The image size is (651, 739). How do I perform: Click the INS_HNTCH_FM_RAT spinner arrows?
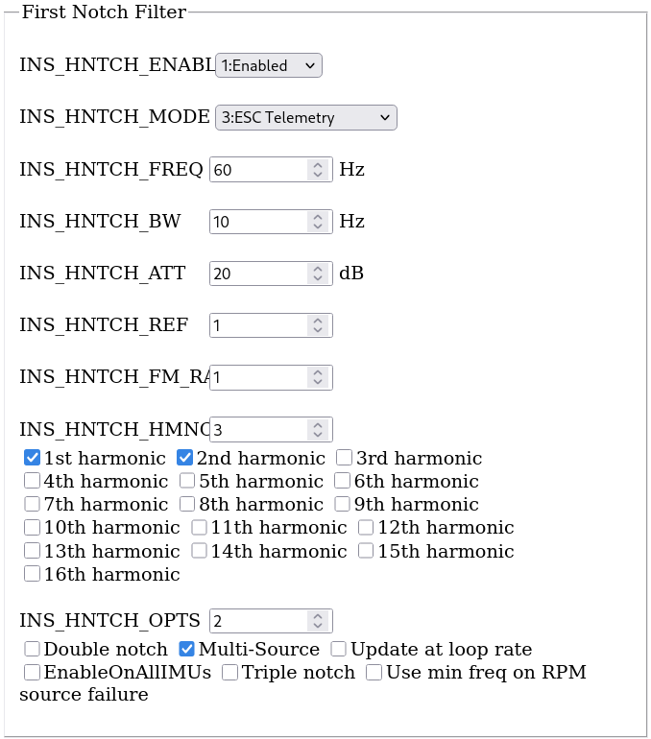coord(318,377)
